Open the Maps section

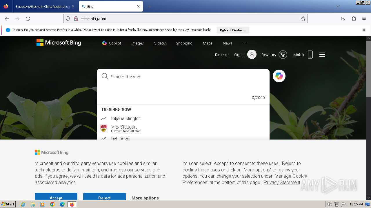(208, 43)
